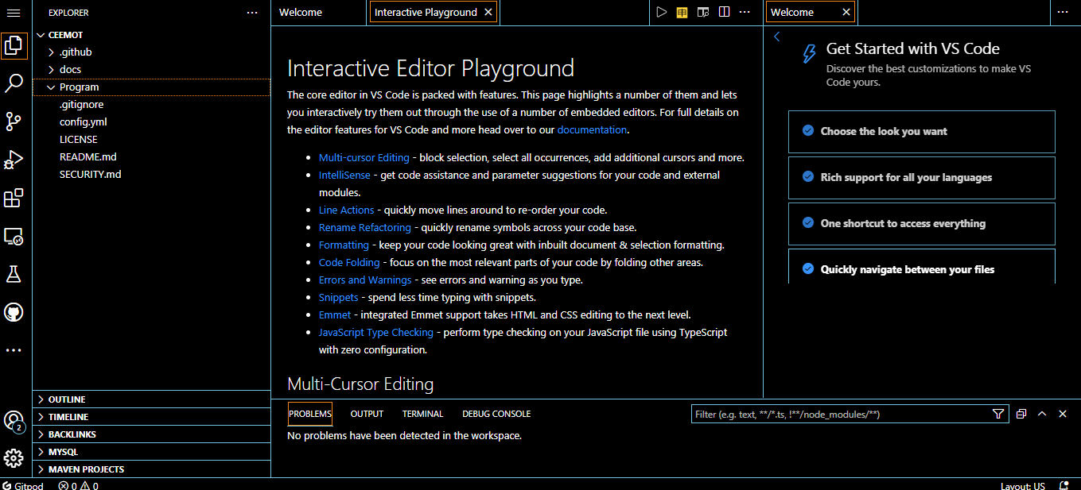This screenshot has height=490, width=1081.
Task: Go back with the Get Started arrow
Action: 777,37
